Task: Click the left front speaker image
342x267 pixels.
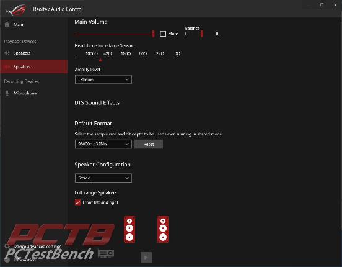Action: pyautogui.click(x=129, y=229)
